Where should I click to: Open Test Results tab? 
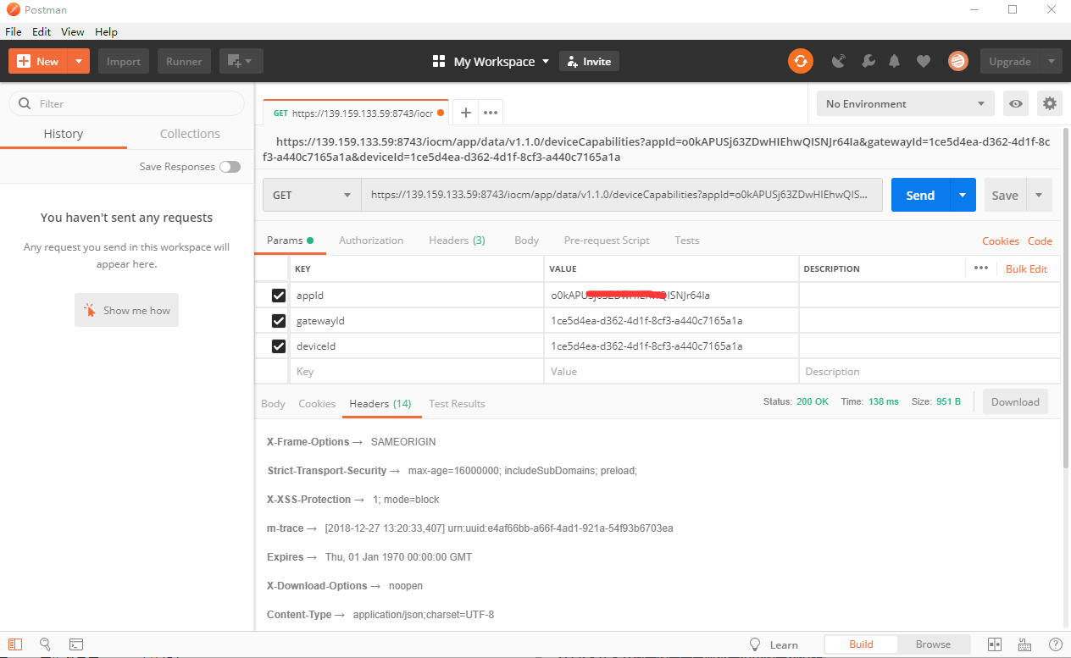[x=457, y=404]
